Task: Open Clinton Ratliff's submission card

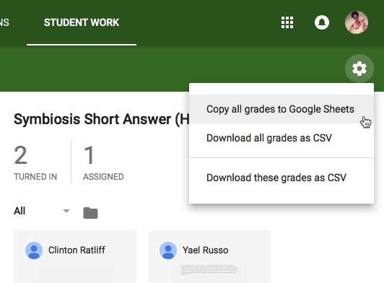Action: click(x=75, y=256)
